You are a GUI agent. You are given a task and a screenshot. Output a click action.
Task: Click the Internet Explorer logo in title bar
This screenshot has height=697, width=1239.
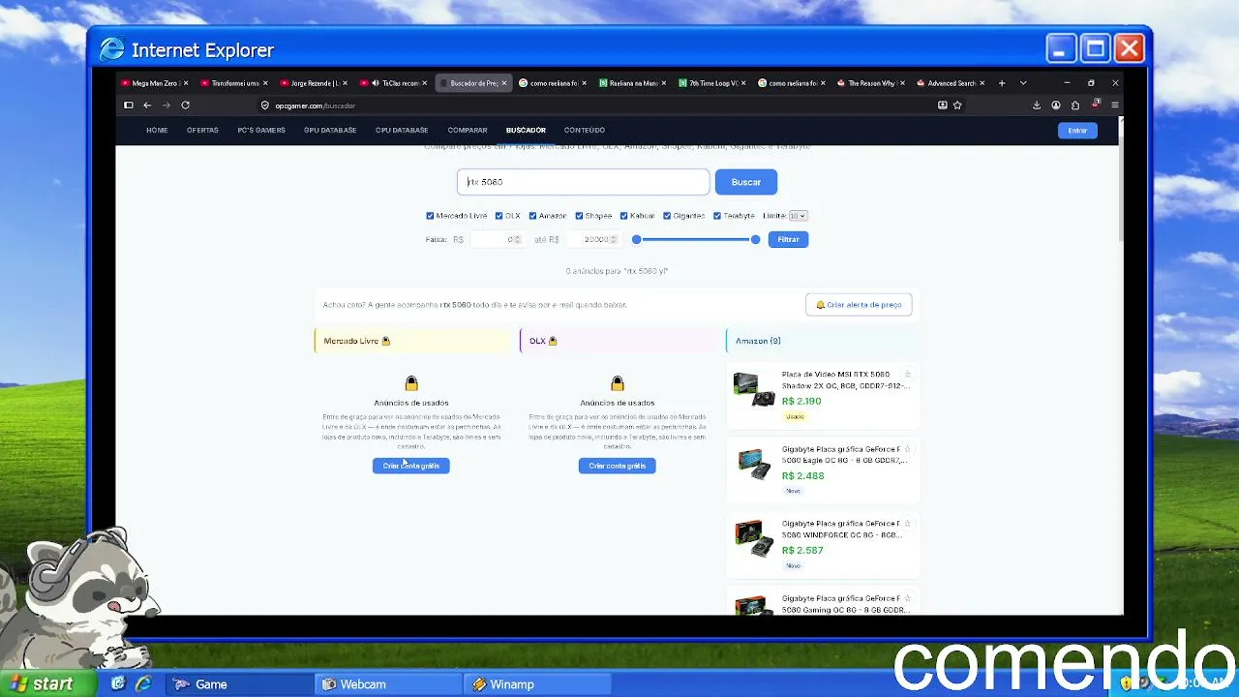112,49
